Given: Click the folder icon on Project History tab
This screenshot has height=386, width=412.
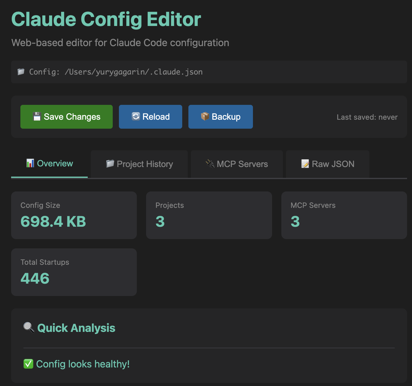Looking at the screenshot, I should point(110,164).
